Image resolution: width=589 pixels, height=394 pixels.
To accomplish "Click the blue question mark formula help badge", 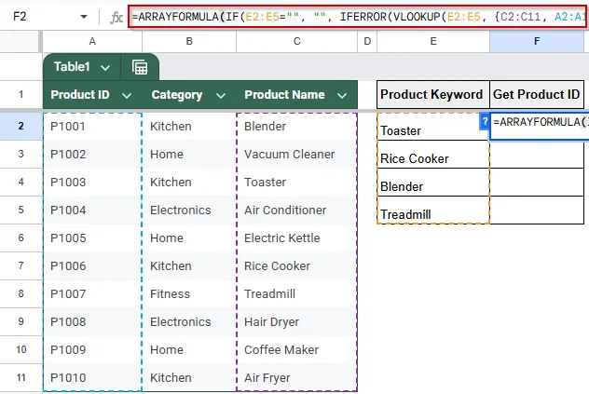I will 485,122.
